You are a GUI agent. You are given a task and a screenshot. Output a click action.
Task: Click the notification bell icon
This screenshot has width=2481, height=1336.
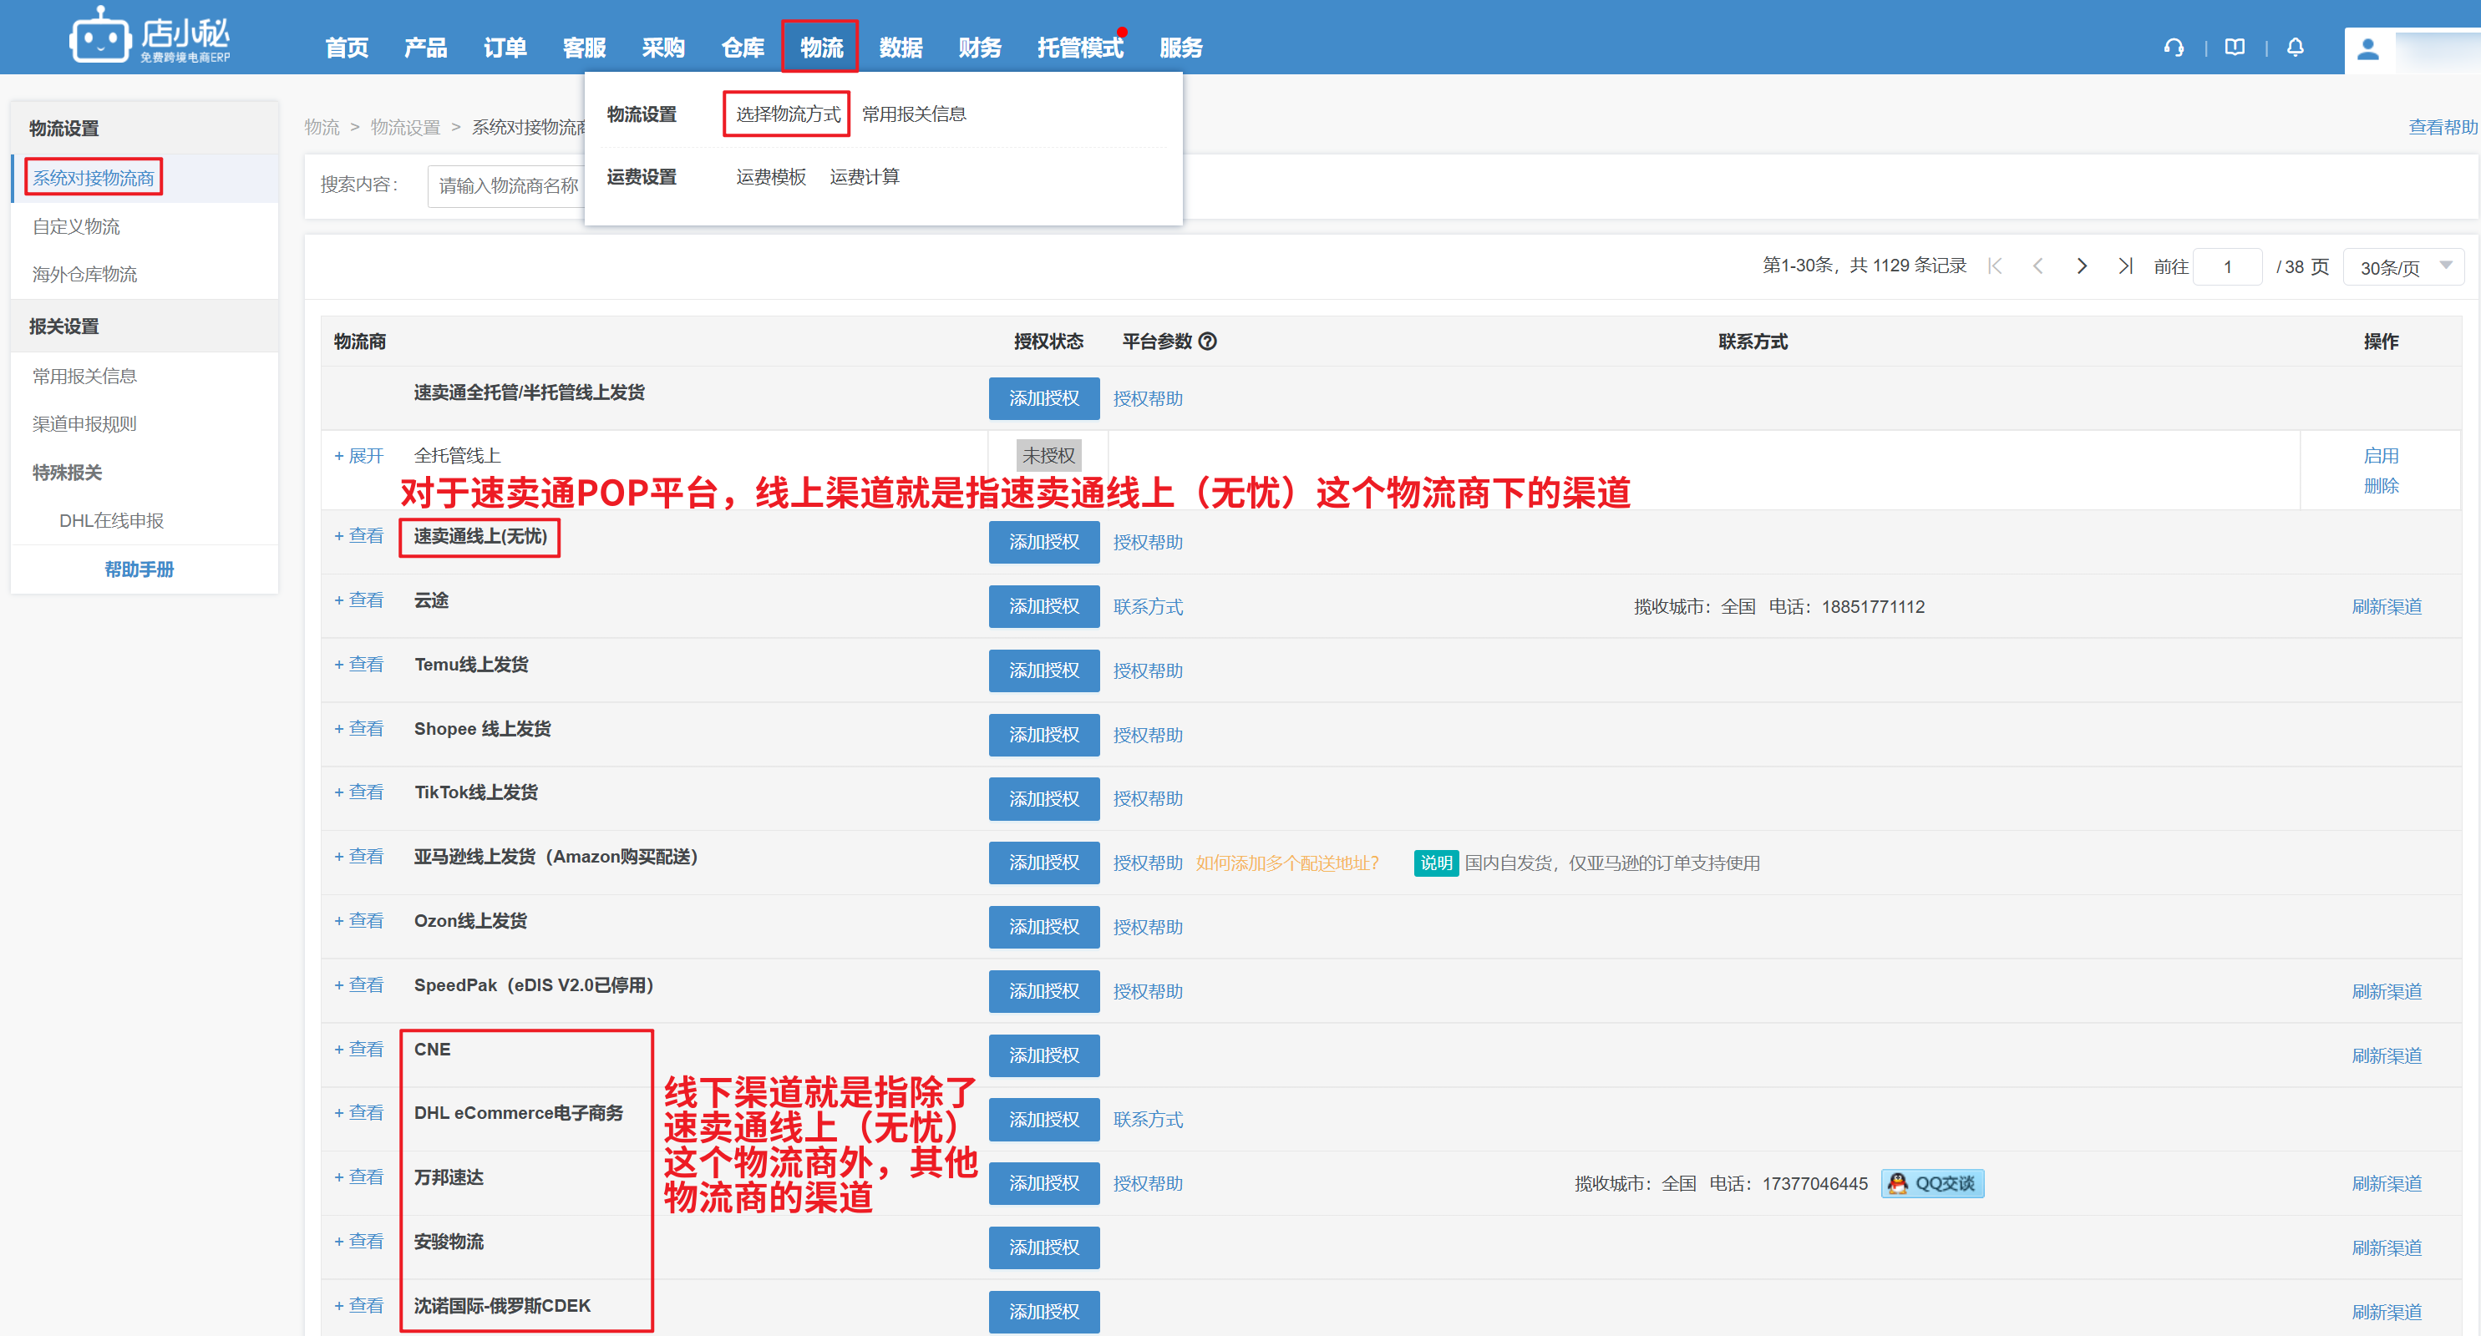(2295, 47)
